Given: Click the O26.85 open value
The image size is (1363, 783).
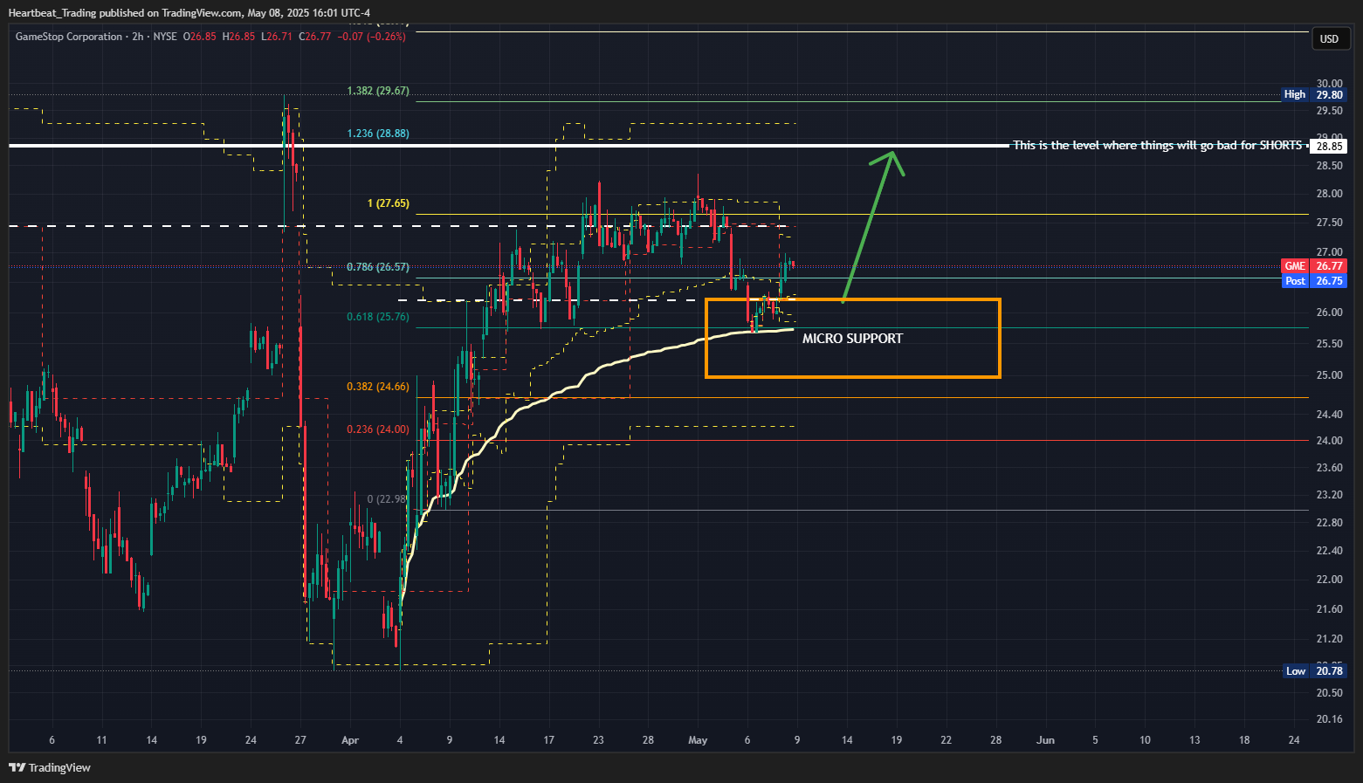Looking at the screenshot, I should [x=199, y=37].
